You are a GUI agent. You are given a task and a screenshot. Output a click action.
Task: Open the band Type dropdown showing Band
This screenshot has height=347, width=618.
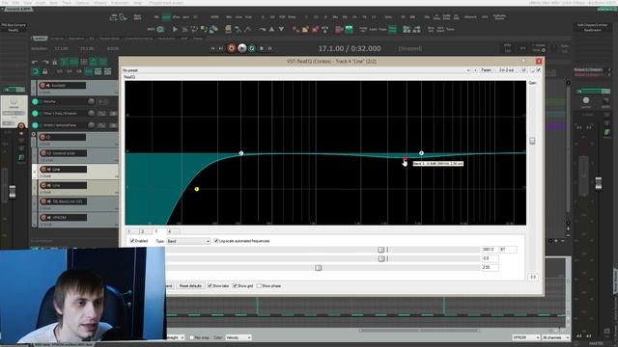pyautogui.click(x=188, y=241)
